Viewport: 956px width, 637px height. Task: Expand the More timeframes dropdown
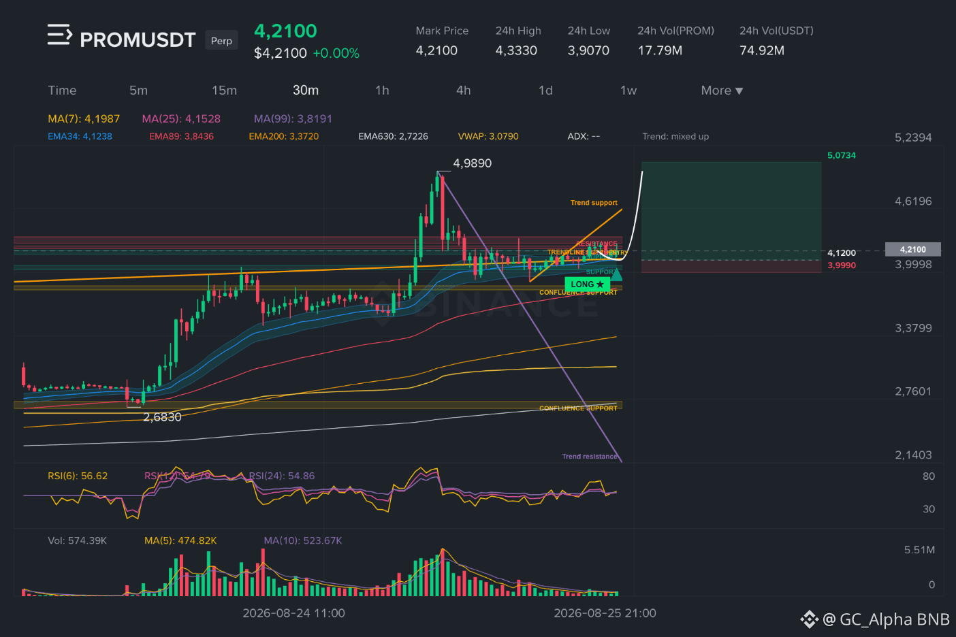click(722, 91)
